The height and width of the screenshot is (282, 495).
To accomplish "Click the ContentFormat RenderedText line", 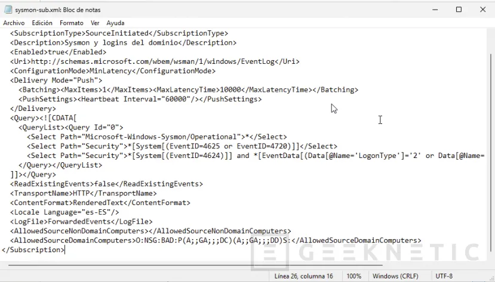I will (x=100, y=203).
